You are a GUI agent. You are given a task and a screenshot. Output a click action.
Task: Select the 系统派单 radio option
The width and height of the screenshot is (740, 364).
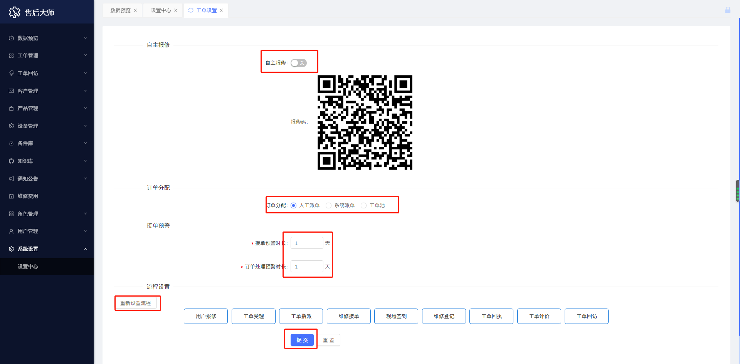(x=328, y=206)
